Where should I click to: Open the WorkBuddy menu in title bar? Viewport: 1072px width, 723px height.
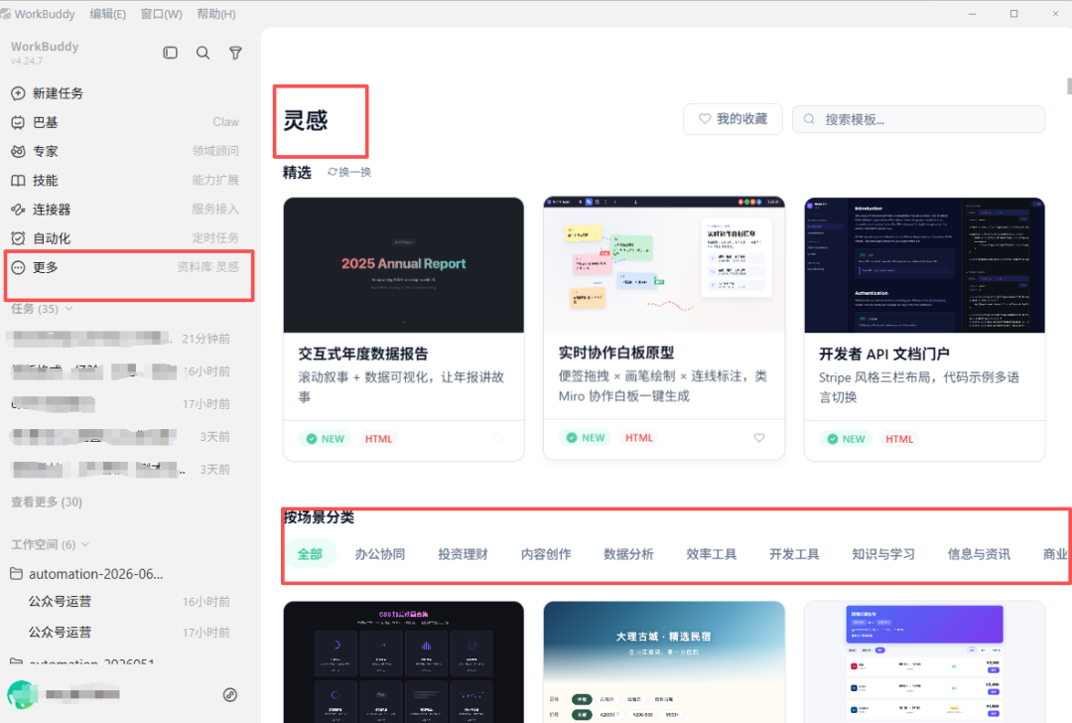point(45,14)
